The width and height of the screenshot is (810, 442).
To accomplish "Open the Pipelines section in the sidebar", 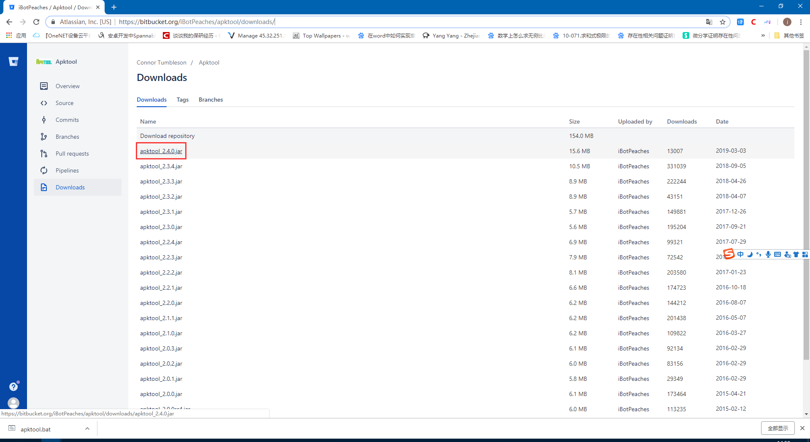I will tap(67, 170).
